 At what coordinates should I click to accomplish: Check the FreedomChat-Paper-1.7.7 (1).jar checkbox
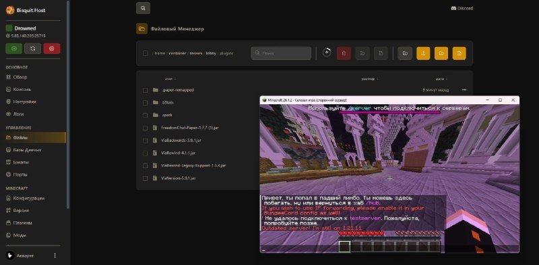(x=145, y=128)
